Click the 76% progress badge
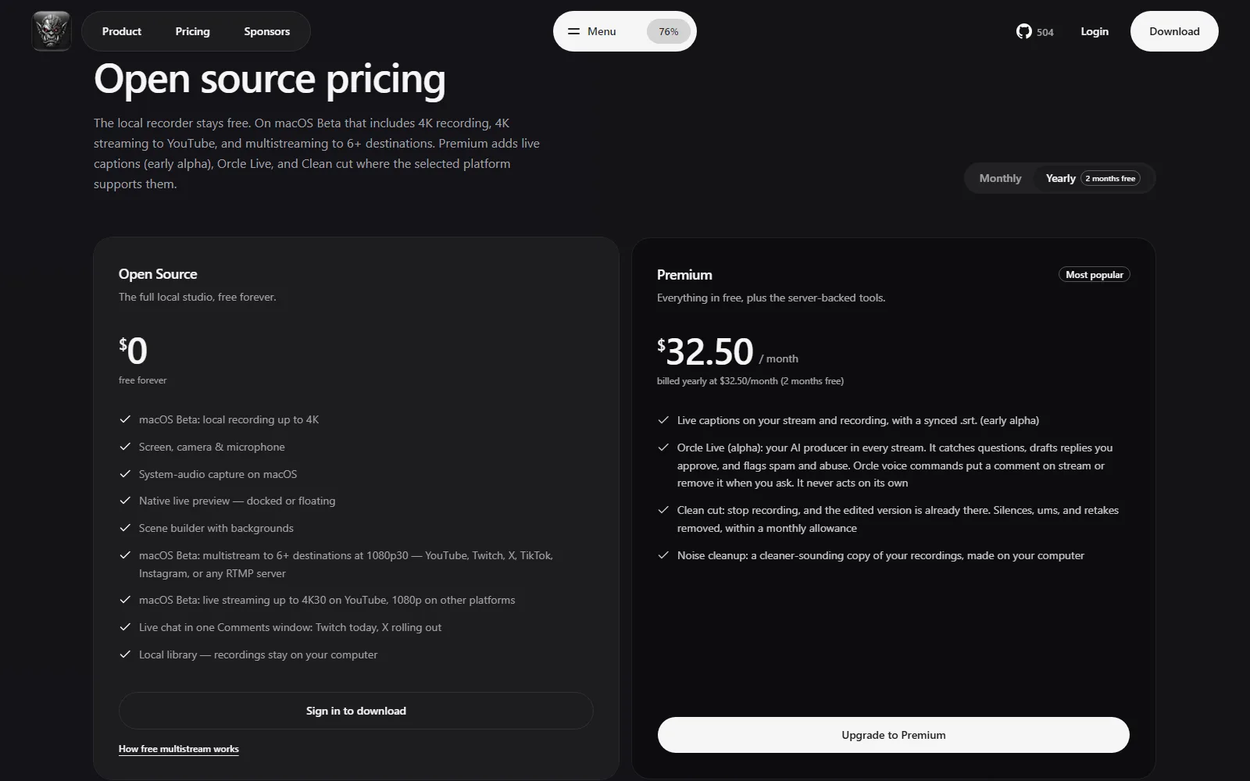Screen dimensions: 1250x781 (x=669, y=31)
